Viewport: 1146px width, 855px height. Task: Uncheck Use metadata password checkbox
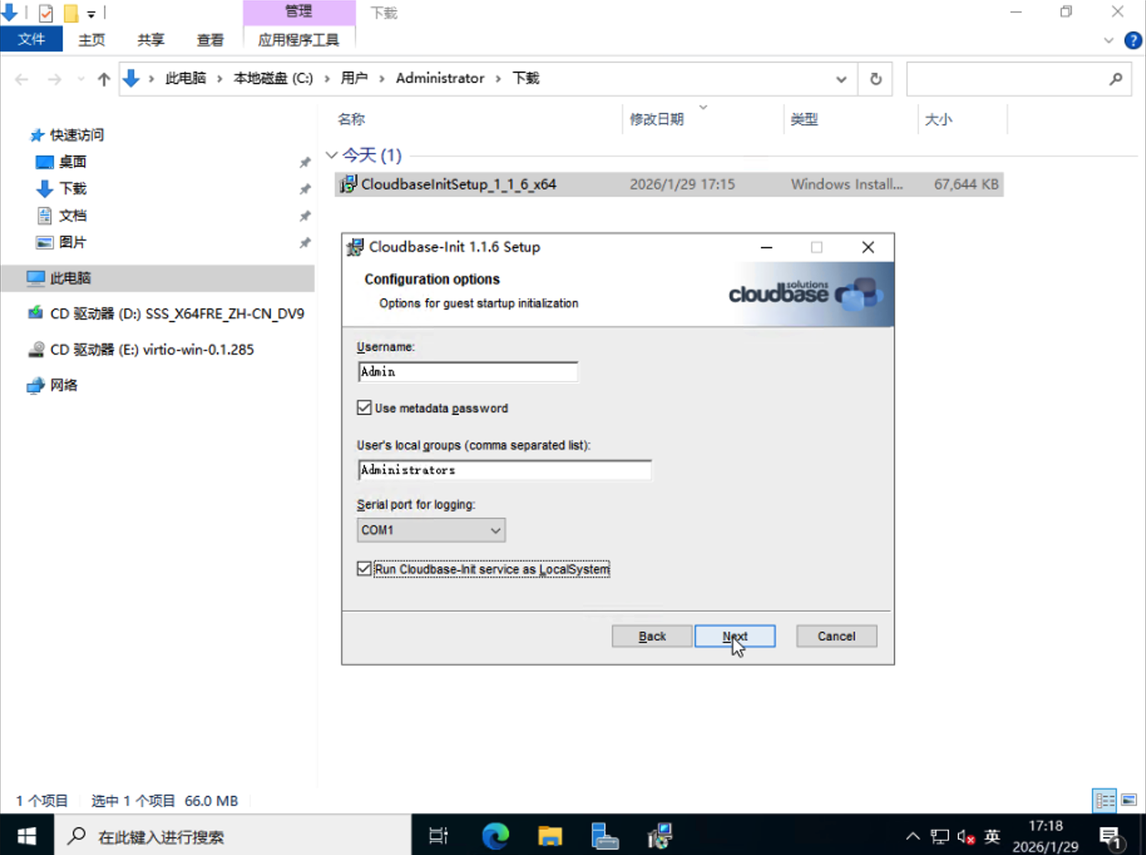click(x=364, y=408)
